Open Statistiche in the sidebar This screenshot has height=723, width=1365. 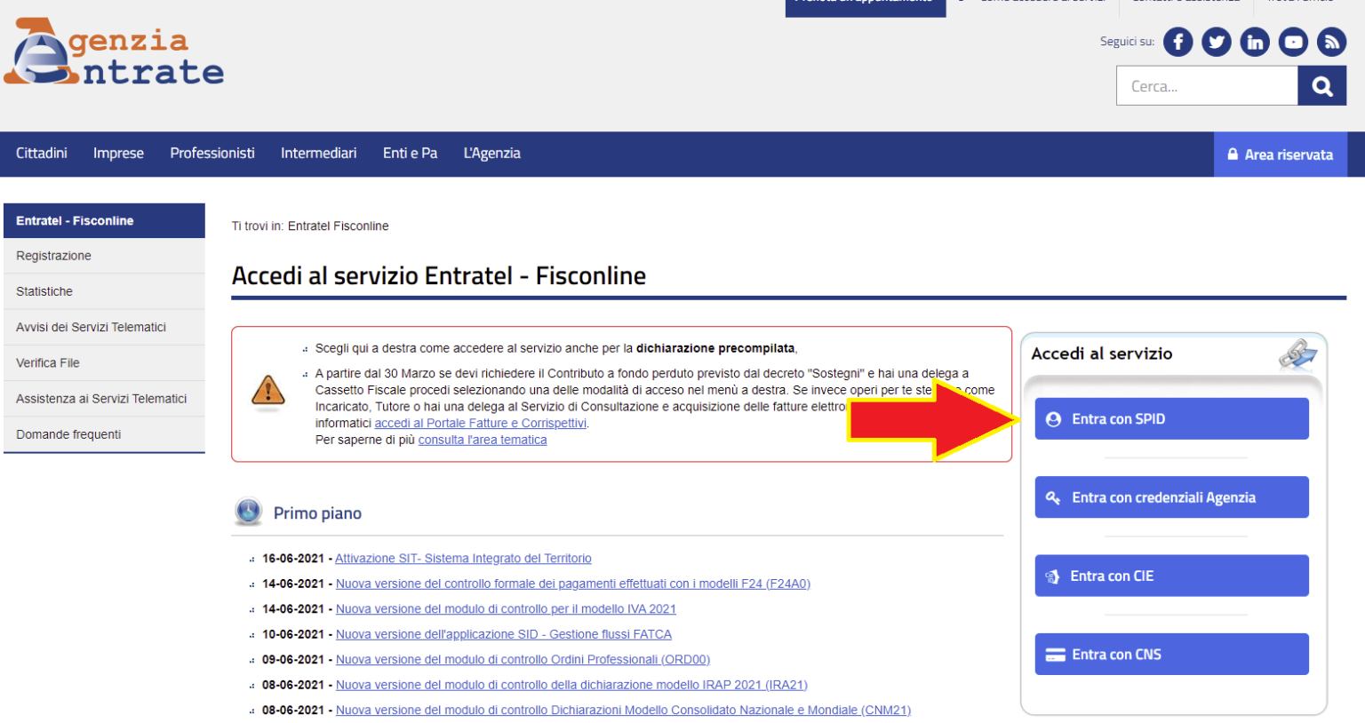click(104, 291)
